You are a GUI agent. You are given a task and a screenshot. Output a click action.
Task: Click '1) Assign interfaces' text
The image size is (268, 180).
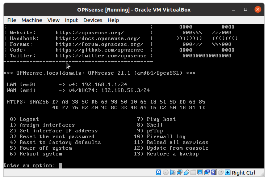42,125
